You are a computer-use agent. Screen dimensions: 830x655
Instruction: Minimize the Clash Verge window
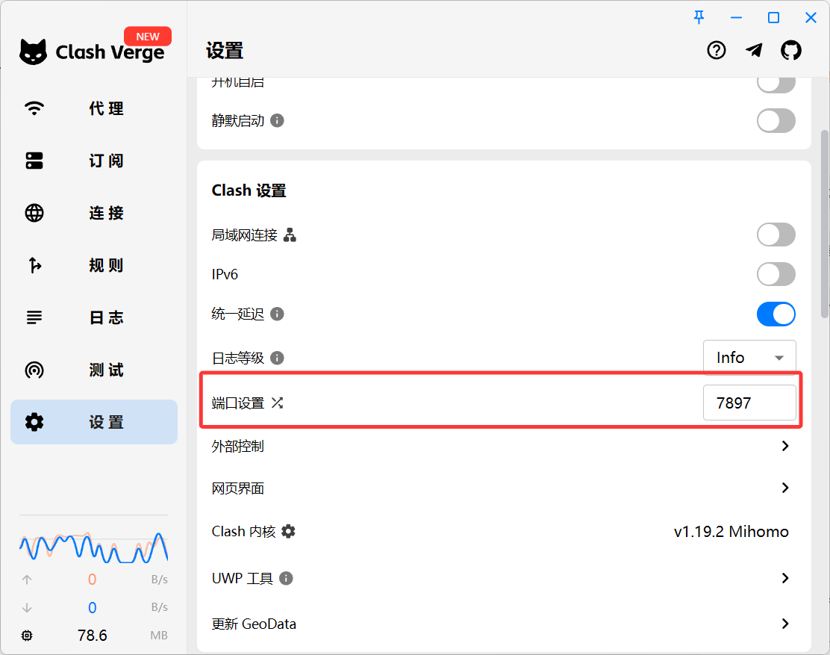(736, 17)
